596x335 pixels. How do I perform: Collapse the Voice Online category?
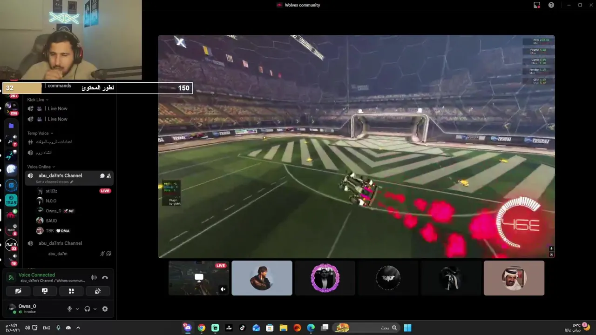click(41, 167)
